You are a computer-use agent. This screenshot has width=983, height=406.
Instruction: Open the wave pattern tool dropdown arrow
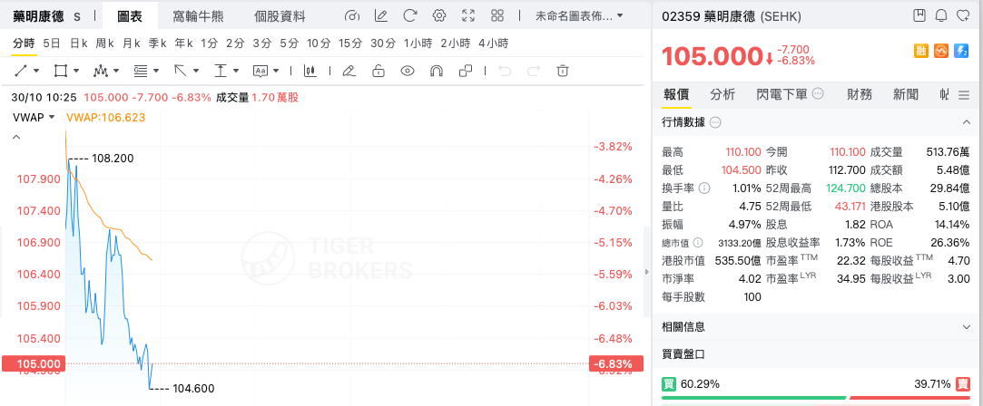pos(116,71)
